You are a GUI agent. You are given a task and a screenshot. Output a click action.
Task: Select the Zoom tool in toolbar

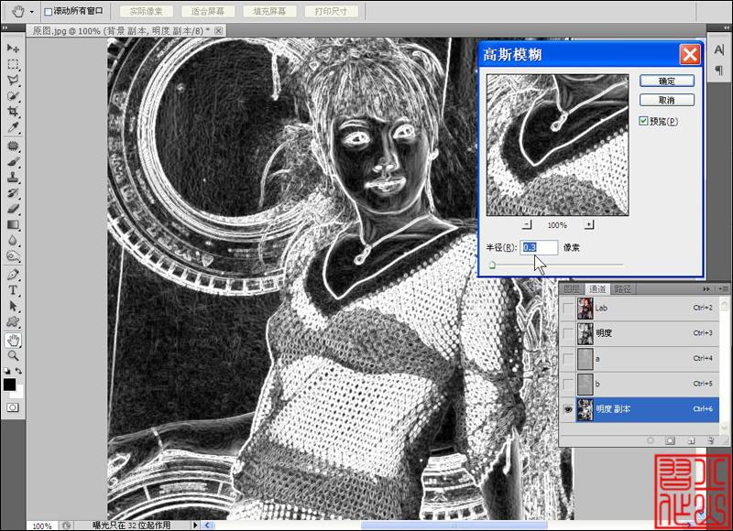(x=13, y=356)
